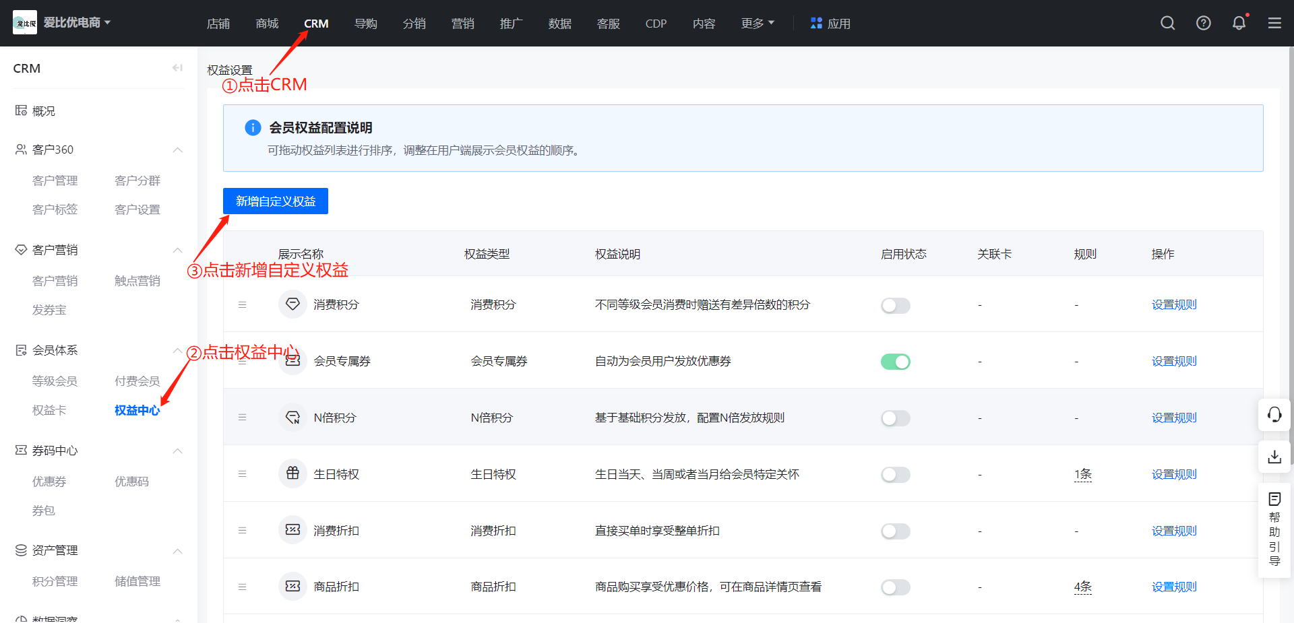Enable the 商品折扣 status switch
The image size is (1294, 623).
point(895,587)
